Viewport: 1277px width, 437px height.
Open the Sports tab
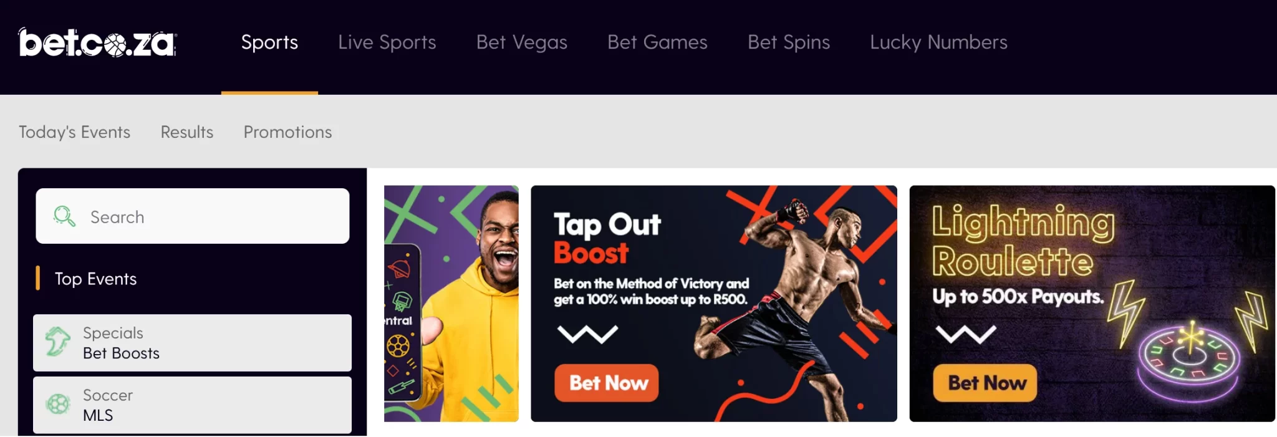click(x=269, y=42)
